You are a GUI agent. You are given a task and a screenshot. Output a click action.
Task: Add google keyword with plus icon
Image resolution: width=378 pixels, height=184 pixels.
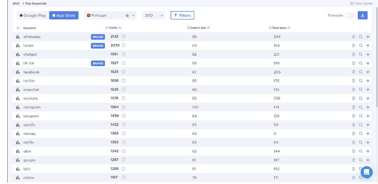click(x=368, y=160)
